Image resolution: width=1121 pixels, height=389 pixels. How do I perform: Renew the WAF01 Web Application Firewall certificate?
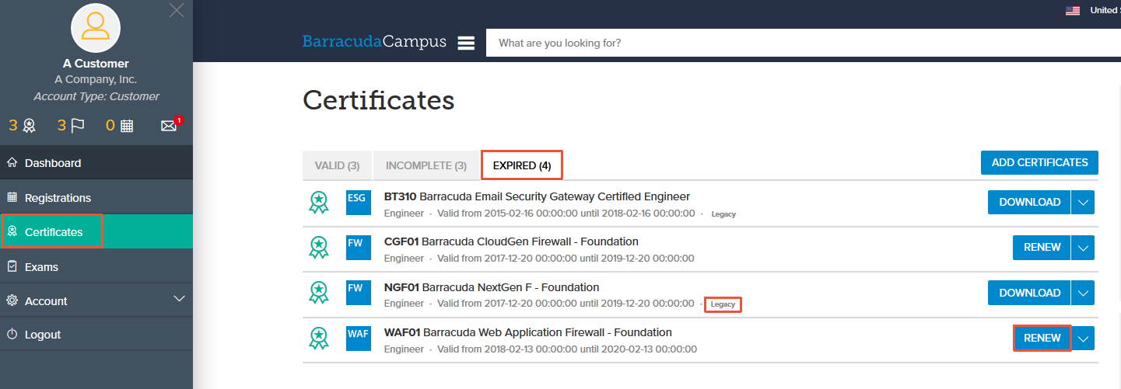point(1042,338)
